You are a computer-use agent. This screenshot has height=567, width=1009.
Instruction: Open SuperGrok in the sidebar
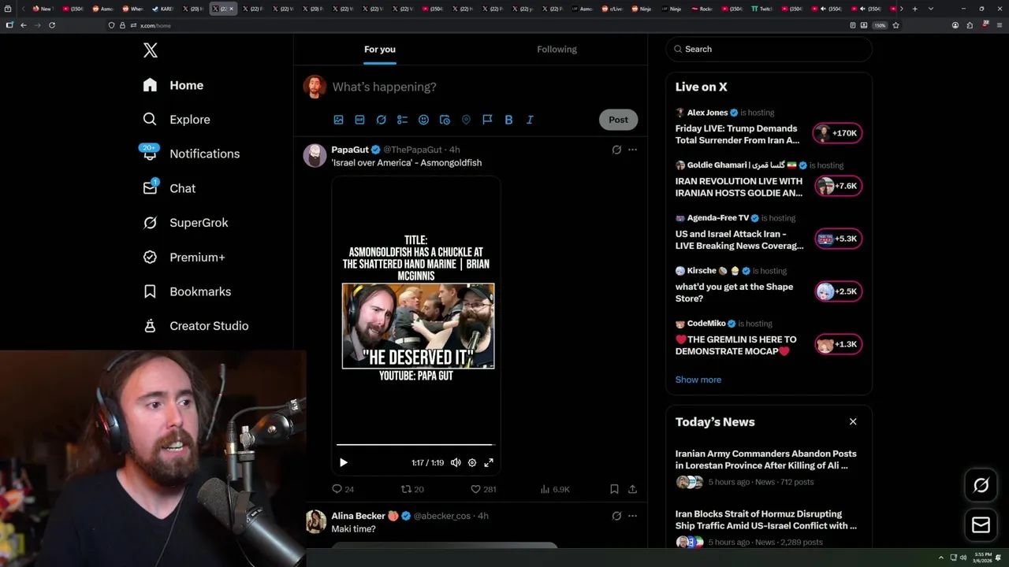[185, 223]
